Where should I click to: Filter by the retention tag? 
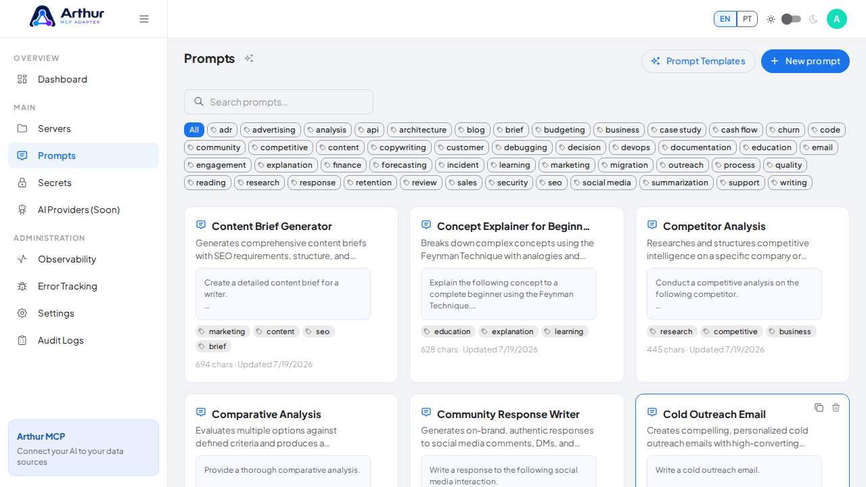coord(370,183)
